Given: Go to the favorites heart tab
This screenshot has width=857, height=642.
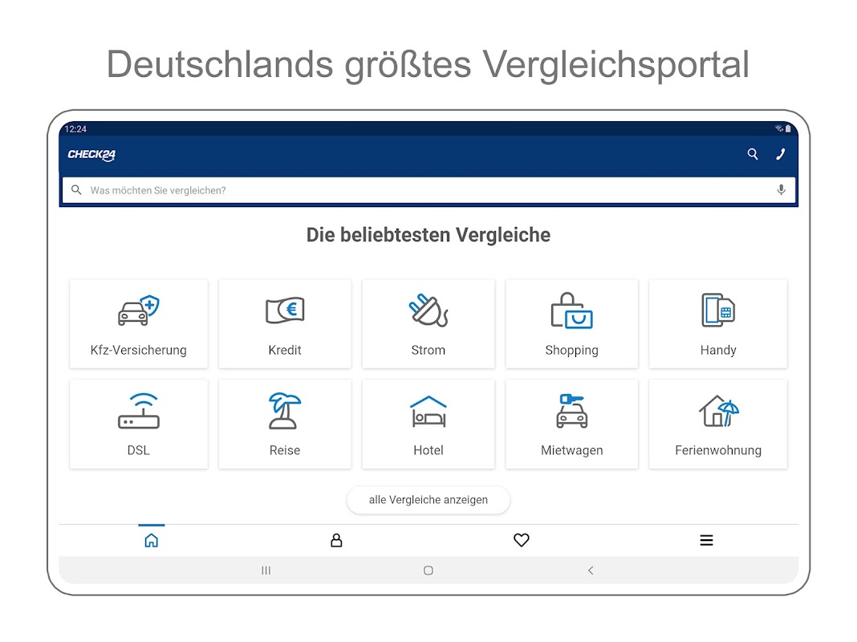Looking at the screenshot, I should 522,541.
